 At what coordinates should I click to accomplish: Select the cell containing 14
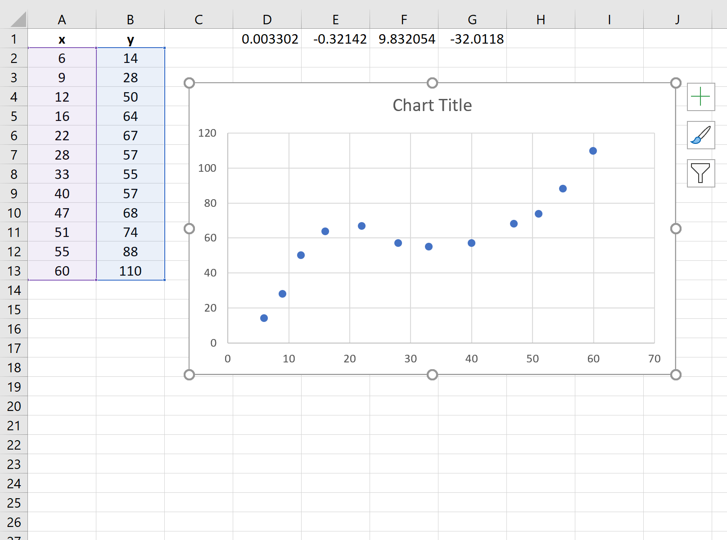click(130, 58)
